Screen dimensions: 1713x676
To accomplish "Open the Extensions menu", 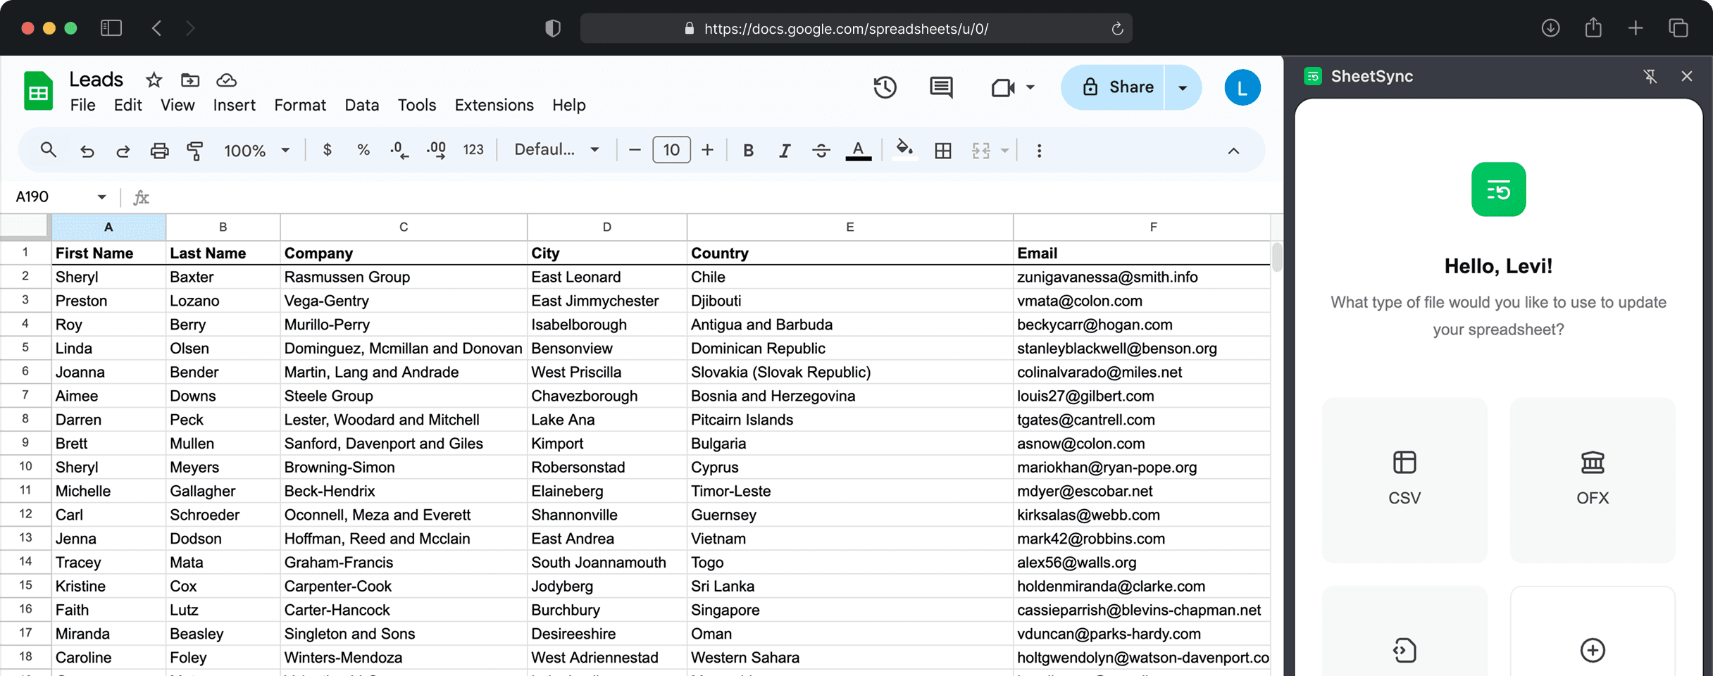I will click(x=494, y=105).
